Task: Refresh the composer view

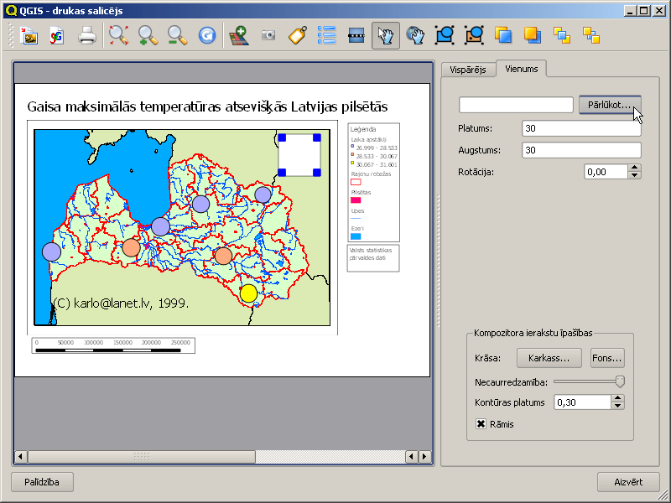Action: [x=207, y=35]
